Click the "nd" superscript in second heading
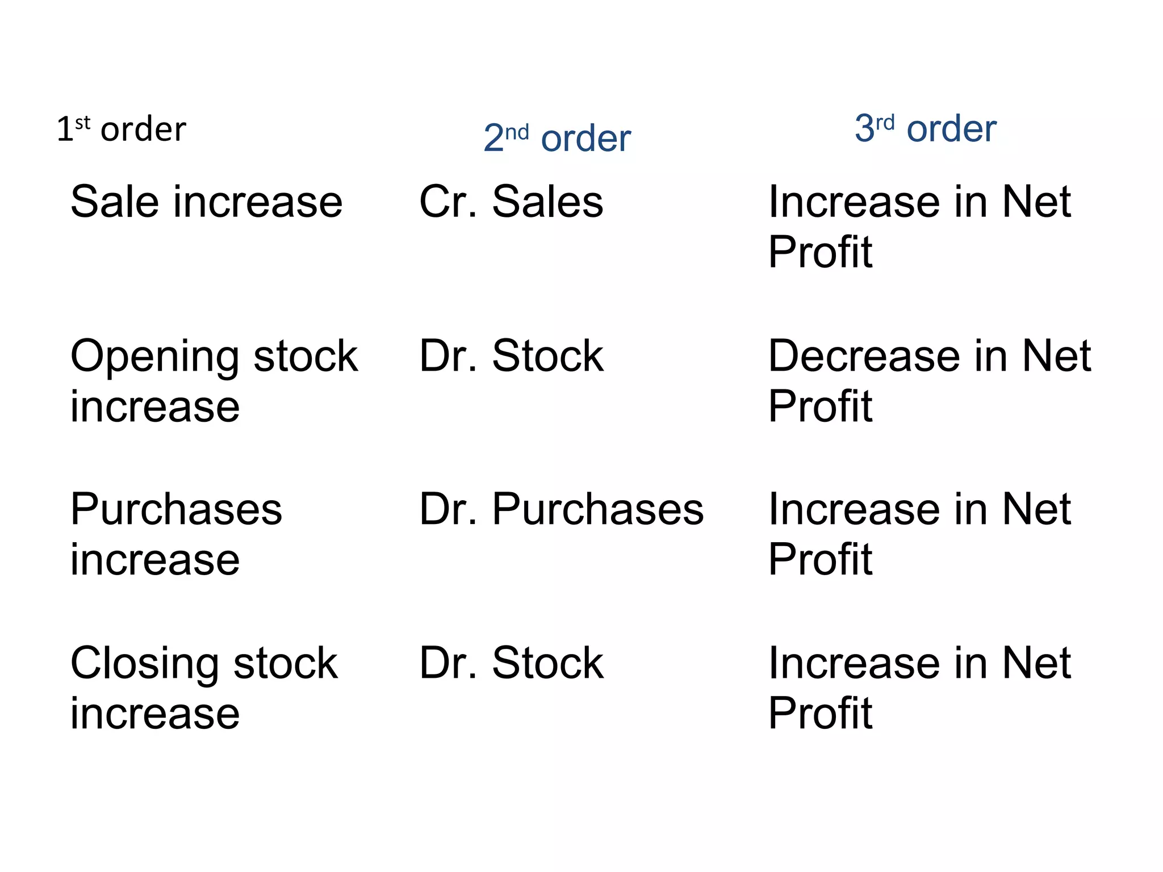 517,132
